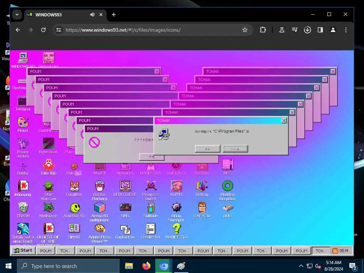Open the Contact us icon
This screenshot has width=364, height=273.
[125, 231]
